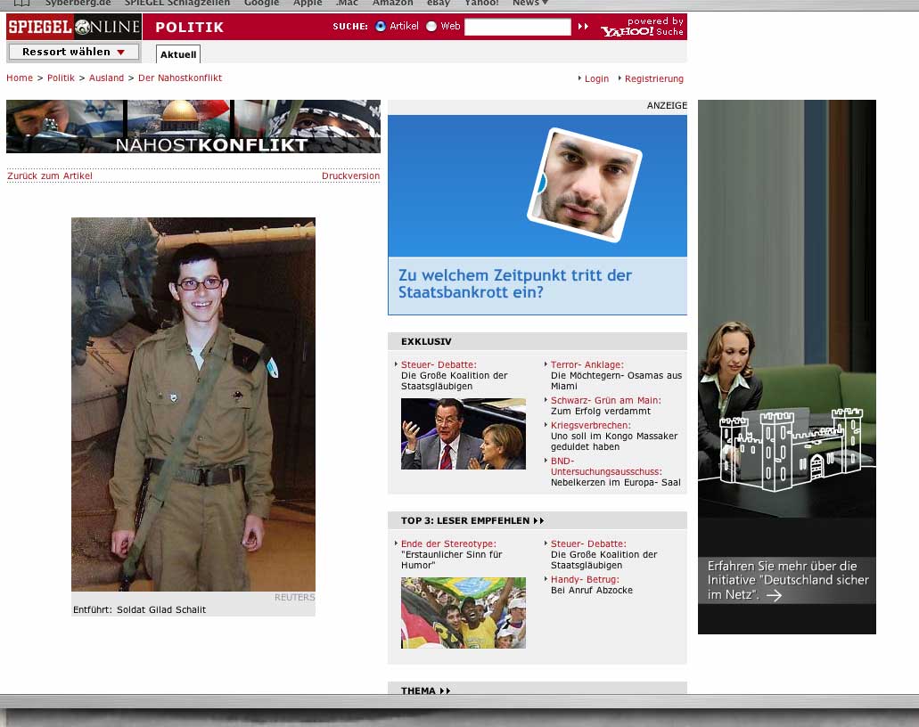Open the Amazon bookmark bar item

click(x=392, y=3)
